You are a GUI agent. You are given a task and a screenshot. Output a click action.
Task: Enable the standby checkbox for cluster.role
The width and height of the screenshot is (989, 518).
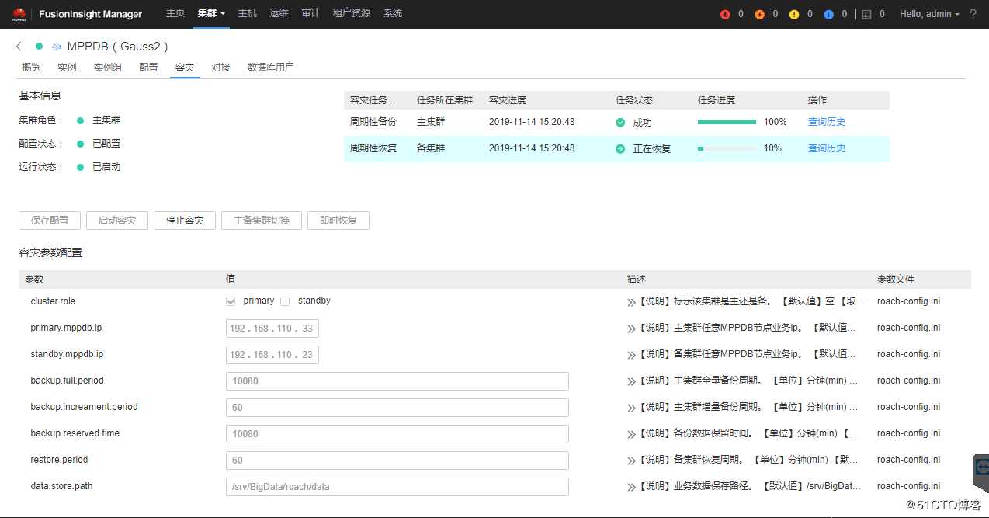[285, 301]
